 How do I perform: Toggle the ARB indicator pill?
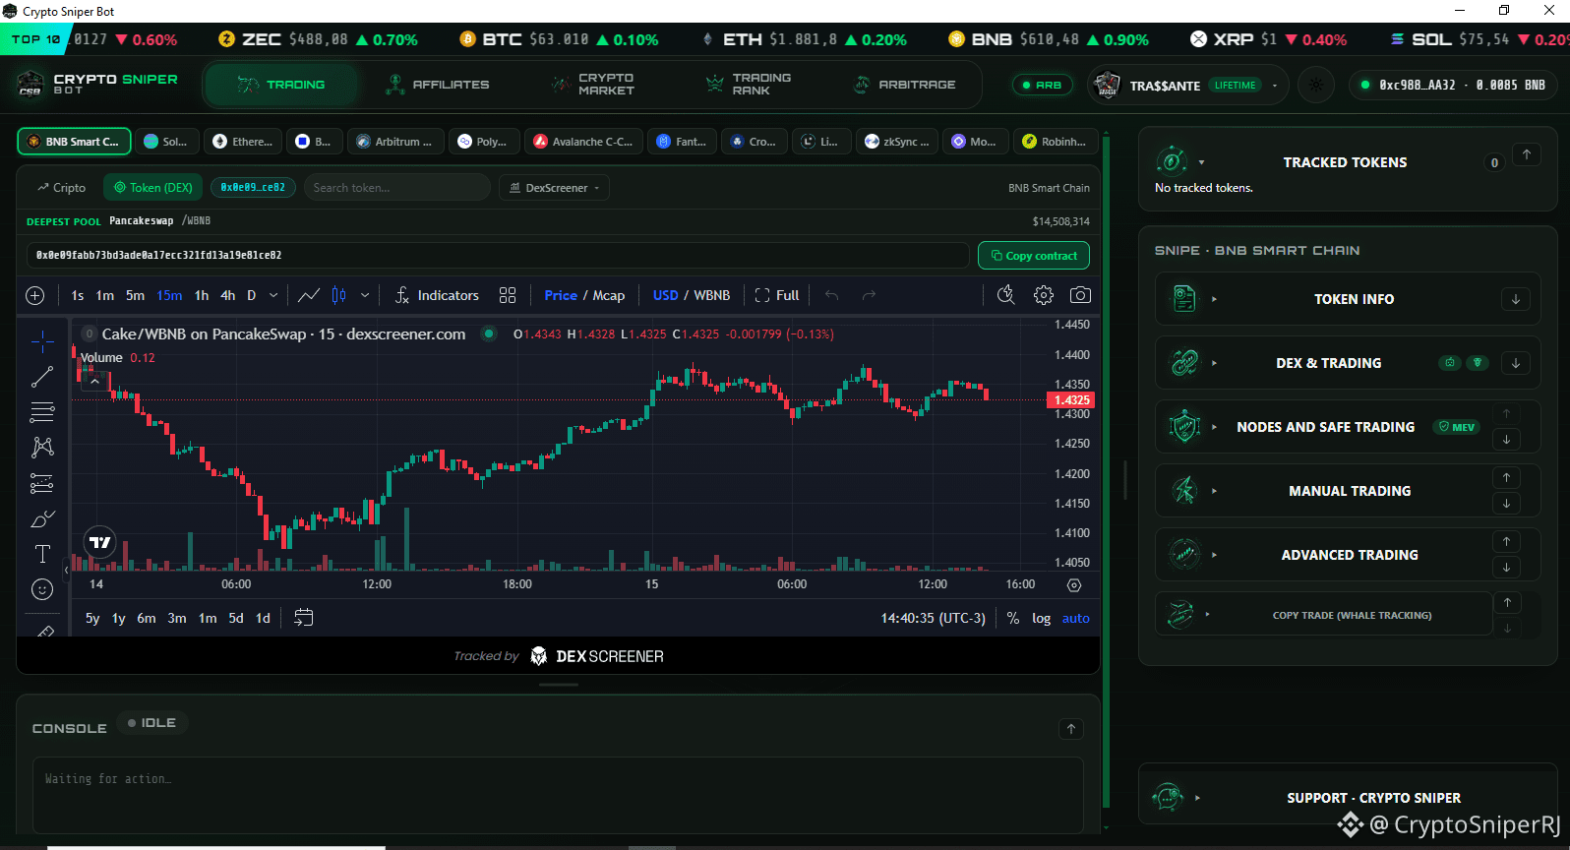tap(1044, 85)
